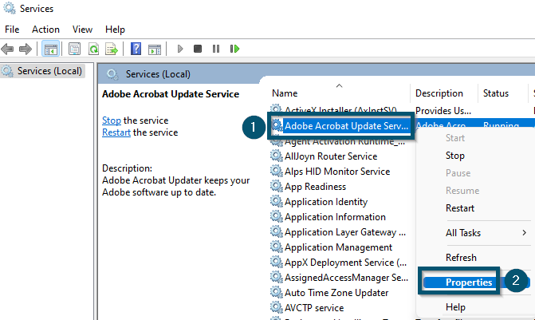Select the App Readiness service row
535x320 pixels.
coord(315,187)
